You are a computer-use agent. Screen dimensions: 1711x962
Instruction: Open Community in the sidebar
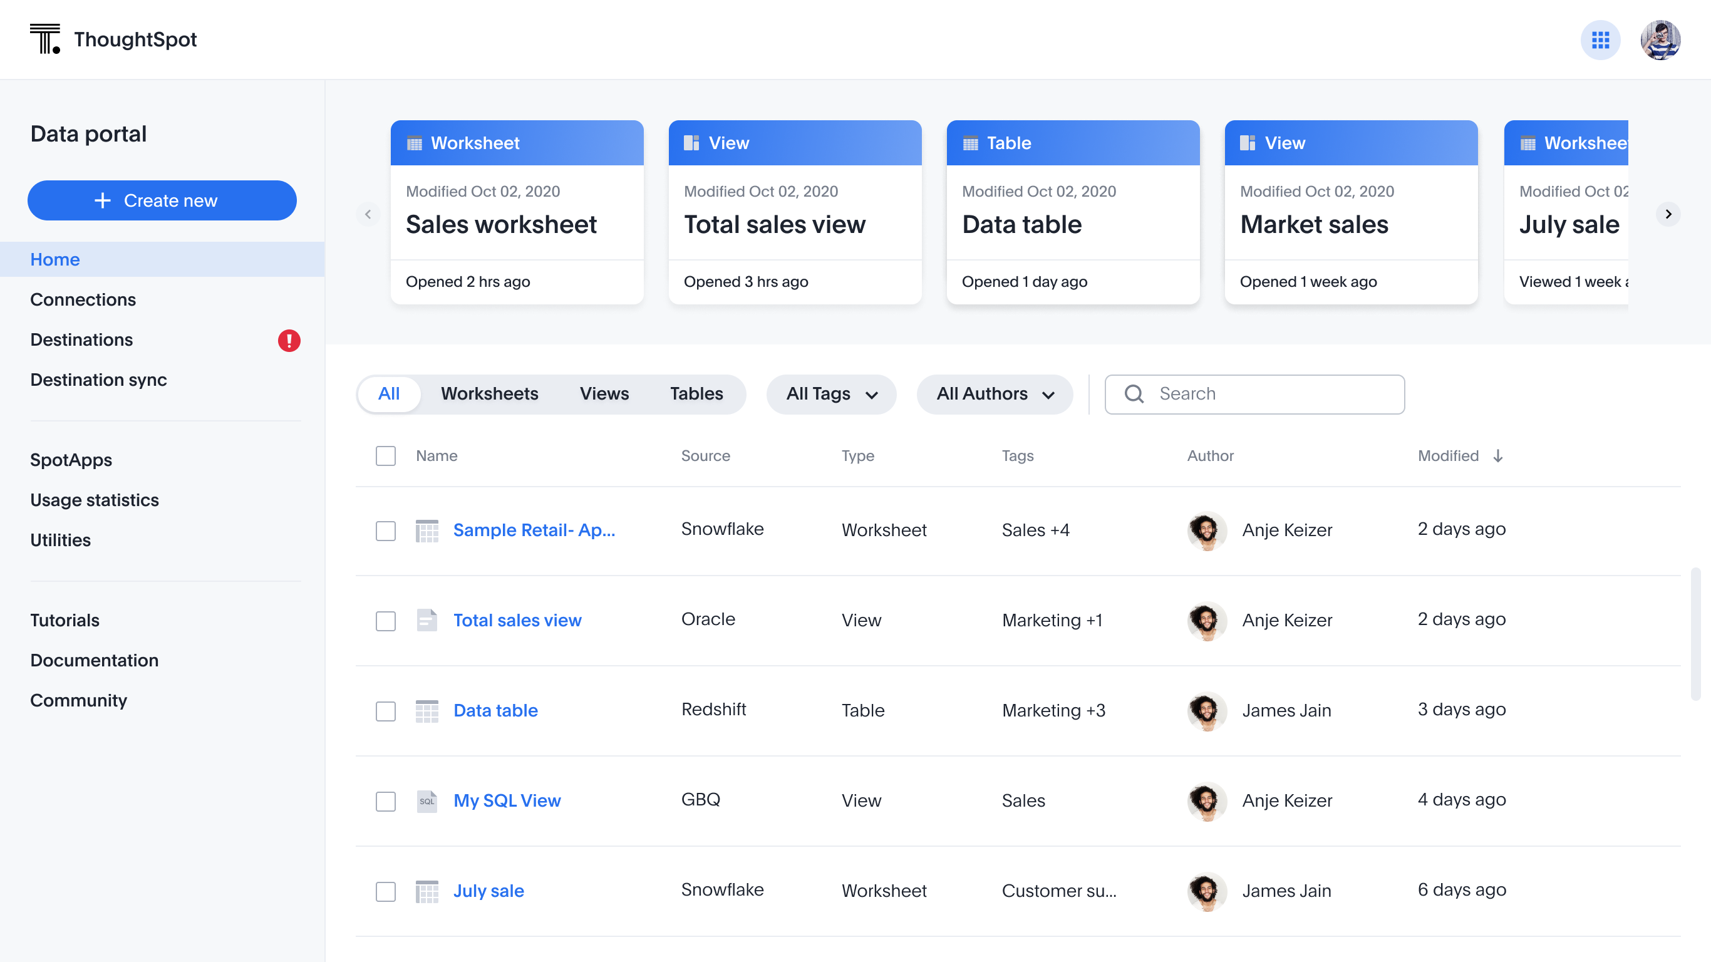[78, 700]
